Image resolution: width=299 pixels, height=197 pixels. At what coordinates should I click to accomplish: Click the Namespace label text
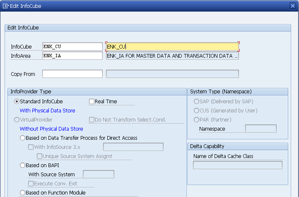point(212,129)
